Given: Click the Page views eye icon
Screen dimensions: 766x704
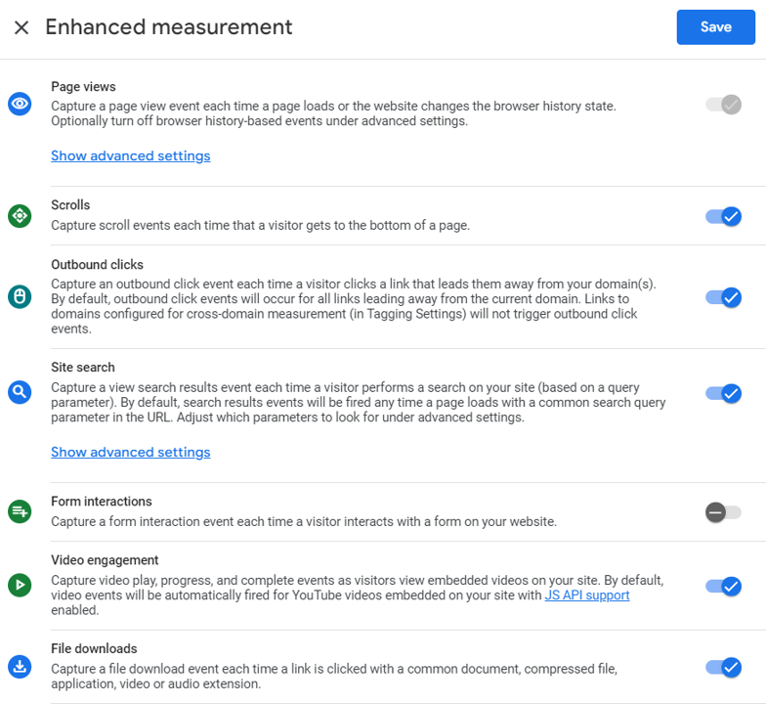Looking at the screenshot, I should pos(20,104).
